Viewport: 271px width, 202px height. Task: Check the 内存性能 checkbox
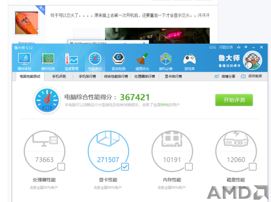pos(189,167)
